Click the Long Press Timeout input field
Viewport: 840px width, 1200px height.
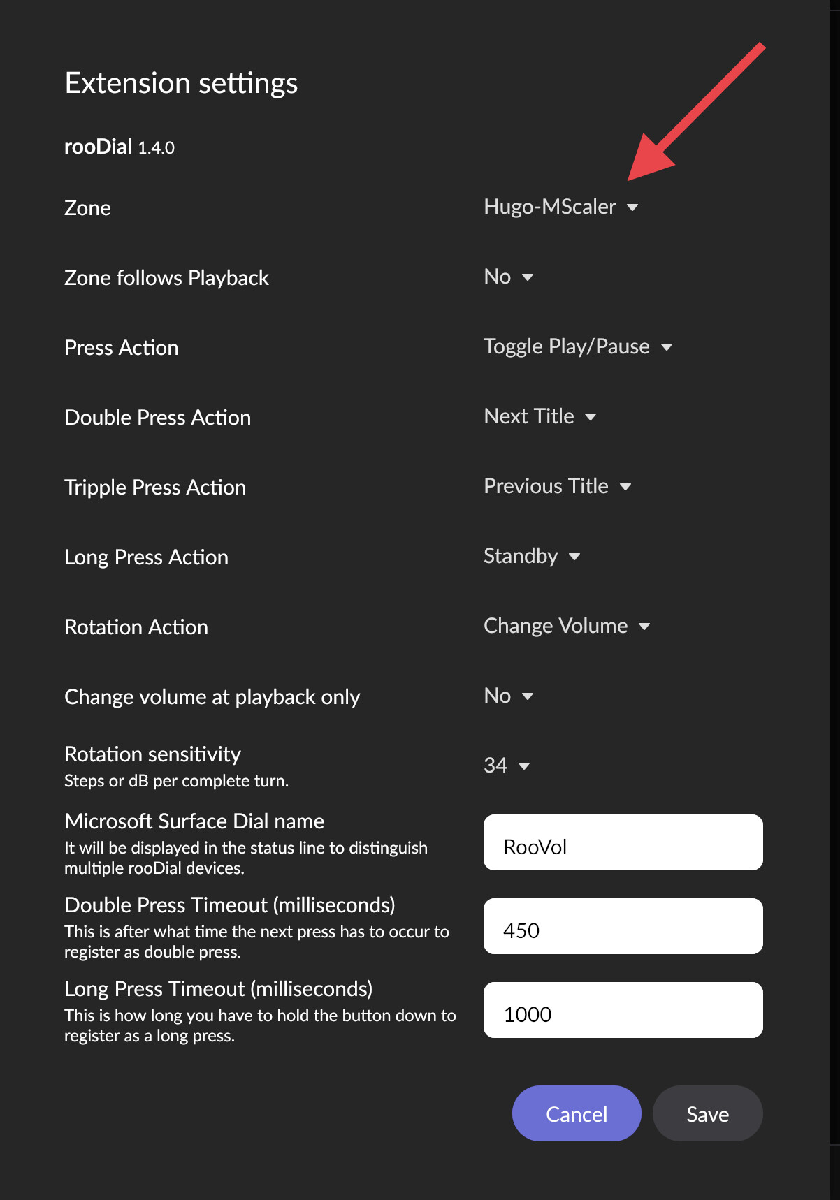(623, 1010)
